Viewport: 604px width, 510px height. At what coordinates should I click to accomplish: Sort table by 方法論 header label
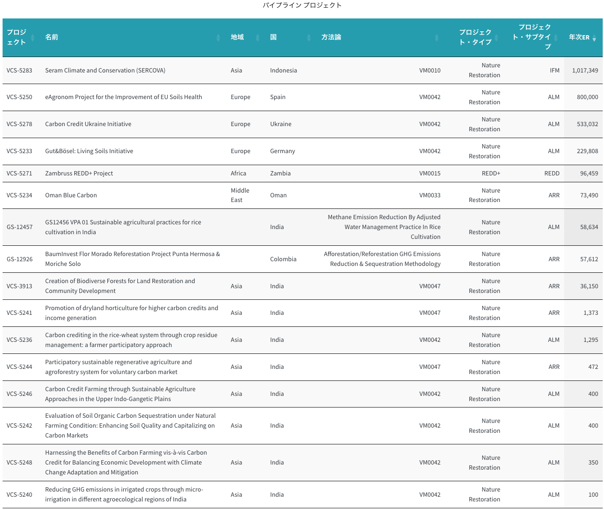tap(331, 37)
